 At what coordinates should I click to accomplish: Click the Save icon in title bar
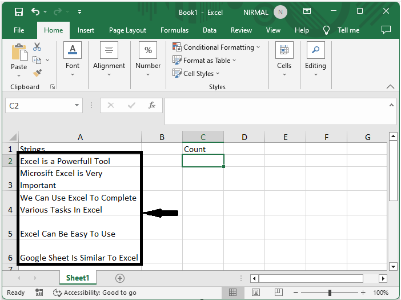(19, 12)
